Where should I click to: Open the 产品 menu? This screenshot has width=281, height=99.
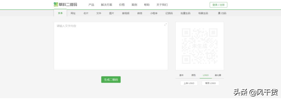point(91,5)
